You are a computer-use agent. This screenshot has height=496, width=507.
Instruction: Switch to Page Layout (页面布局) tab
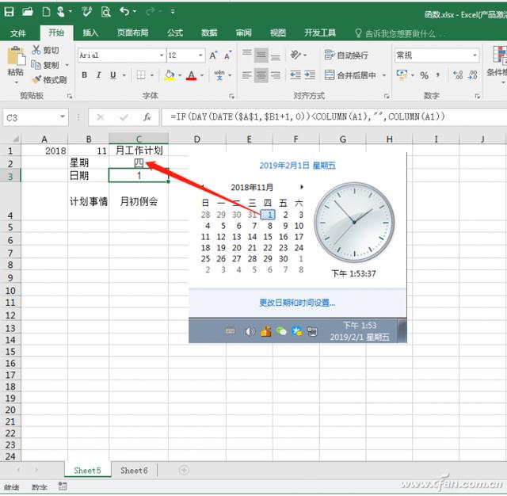click(132, 32)
